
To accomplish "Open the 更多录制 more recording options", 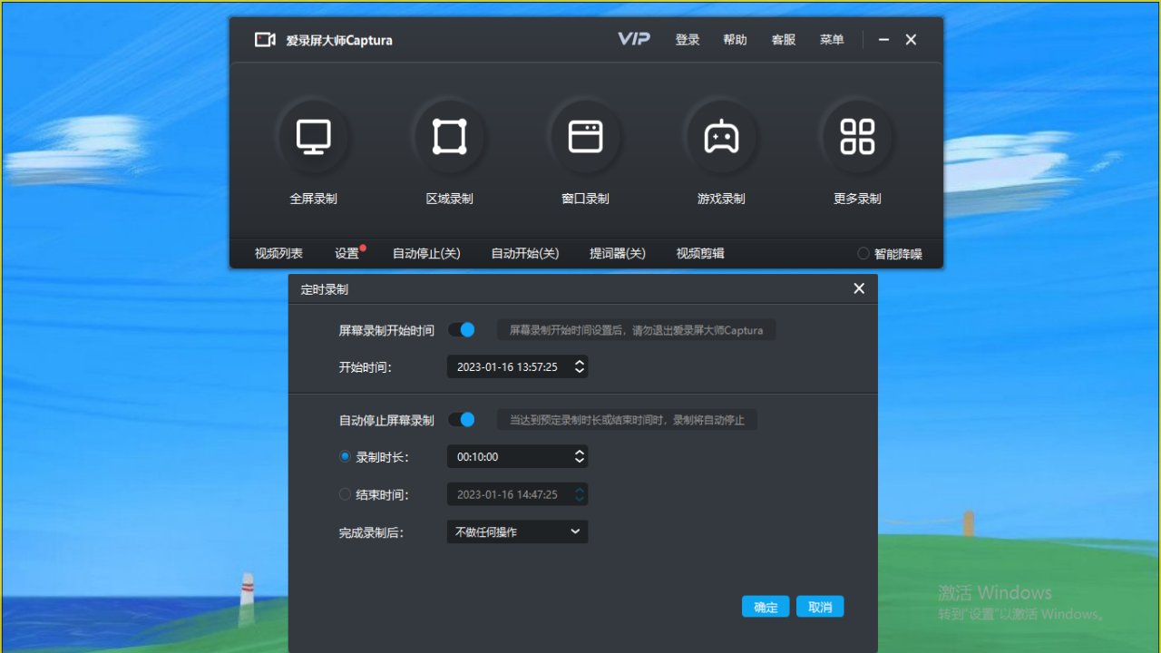I will (x=857, y=136).
